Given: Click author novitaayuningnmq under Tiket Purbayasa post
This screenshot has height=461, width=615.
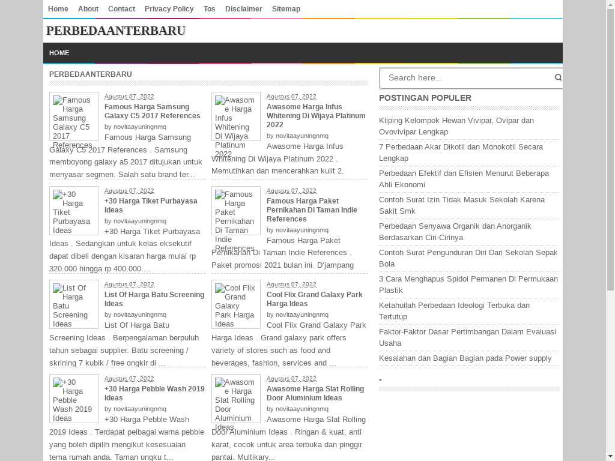Looking at the screenshot, I should (139, 221).
